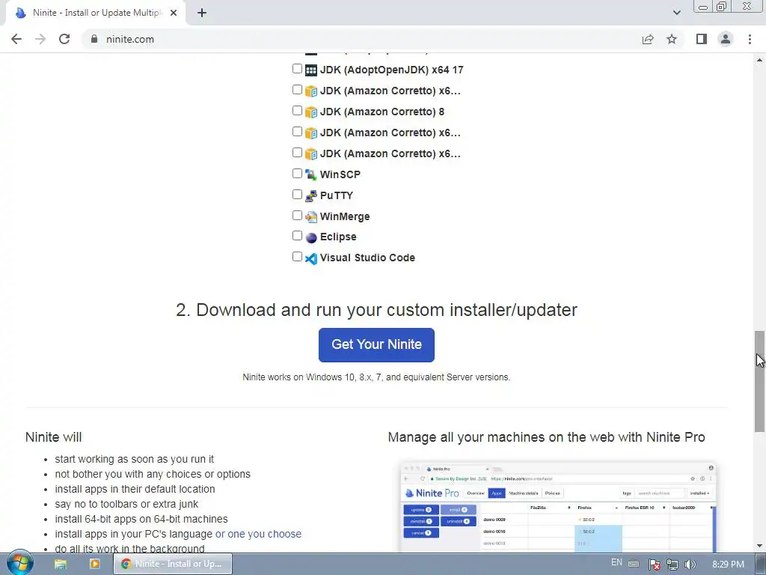Click the 8:29 PM taskbar clock
Screen dimensions: 766x575
coord(728,565)
